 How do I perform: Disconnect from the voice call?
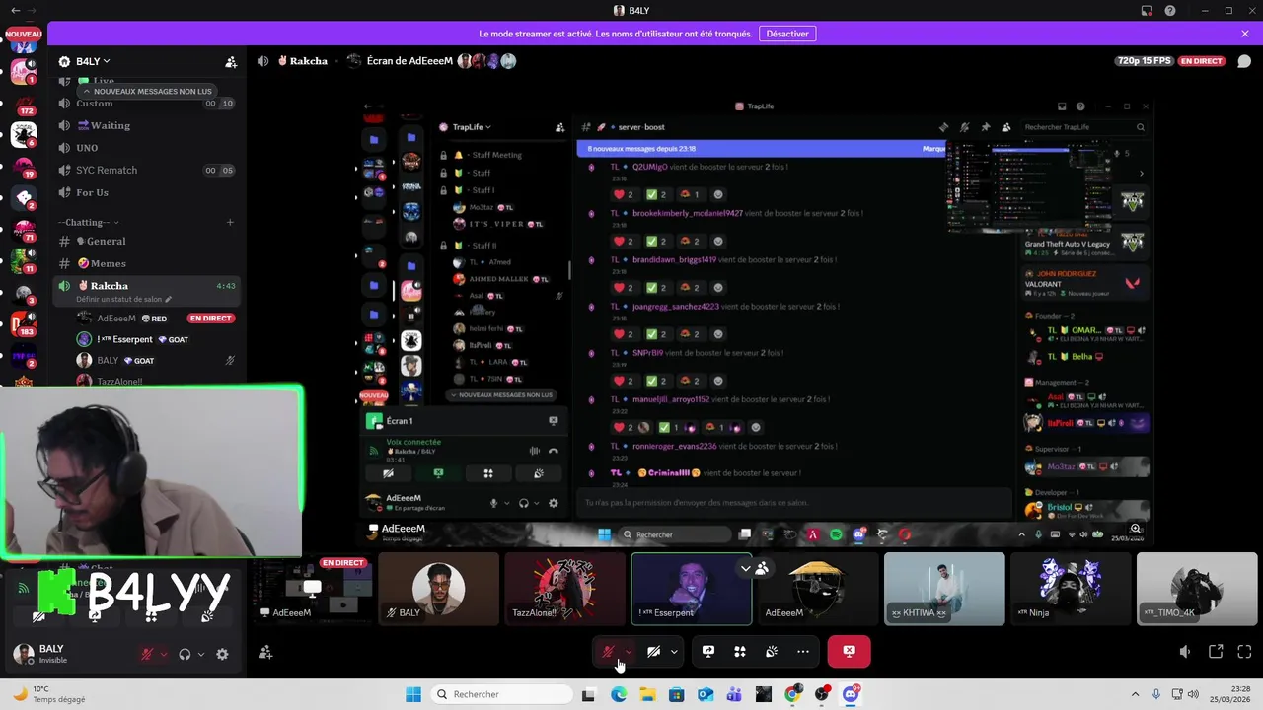coord(849,652)
